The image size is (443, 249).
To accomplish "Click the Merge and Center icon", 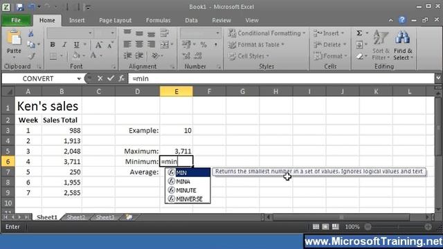I will point(165,44).
